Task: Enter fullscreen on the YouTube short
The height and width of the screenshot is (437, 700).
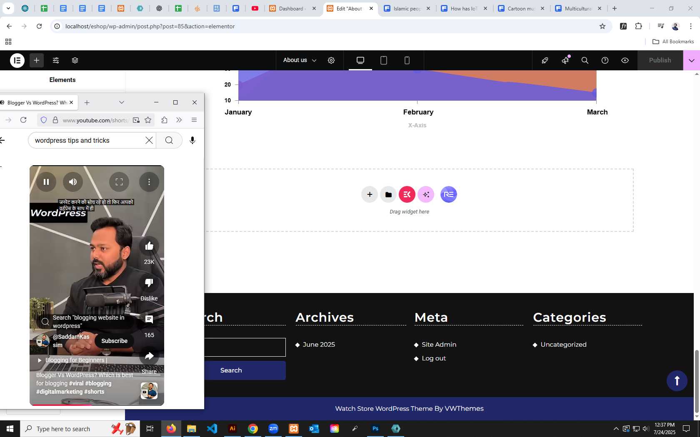Action: tap(119, 182)
